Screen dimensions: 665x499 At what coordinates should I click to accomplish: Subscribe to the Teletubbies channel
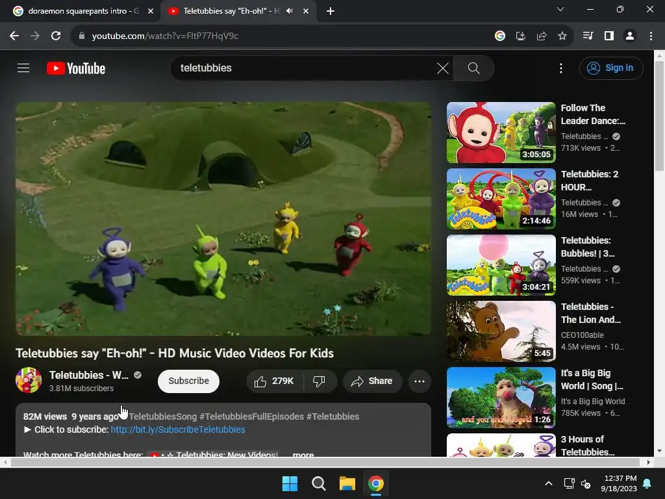point(189,381)
